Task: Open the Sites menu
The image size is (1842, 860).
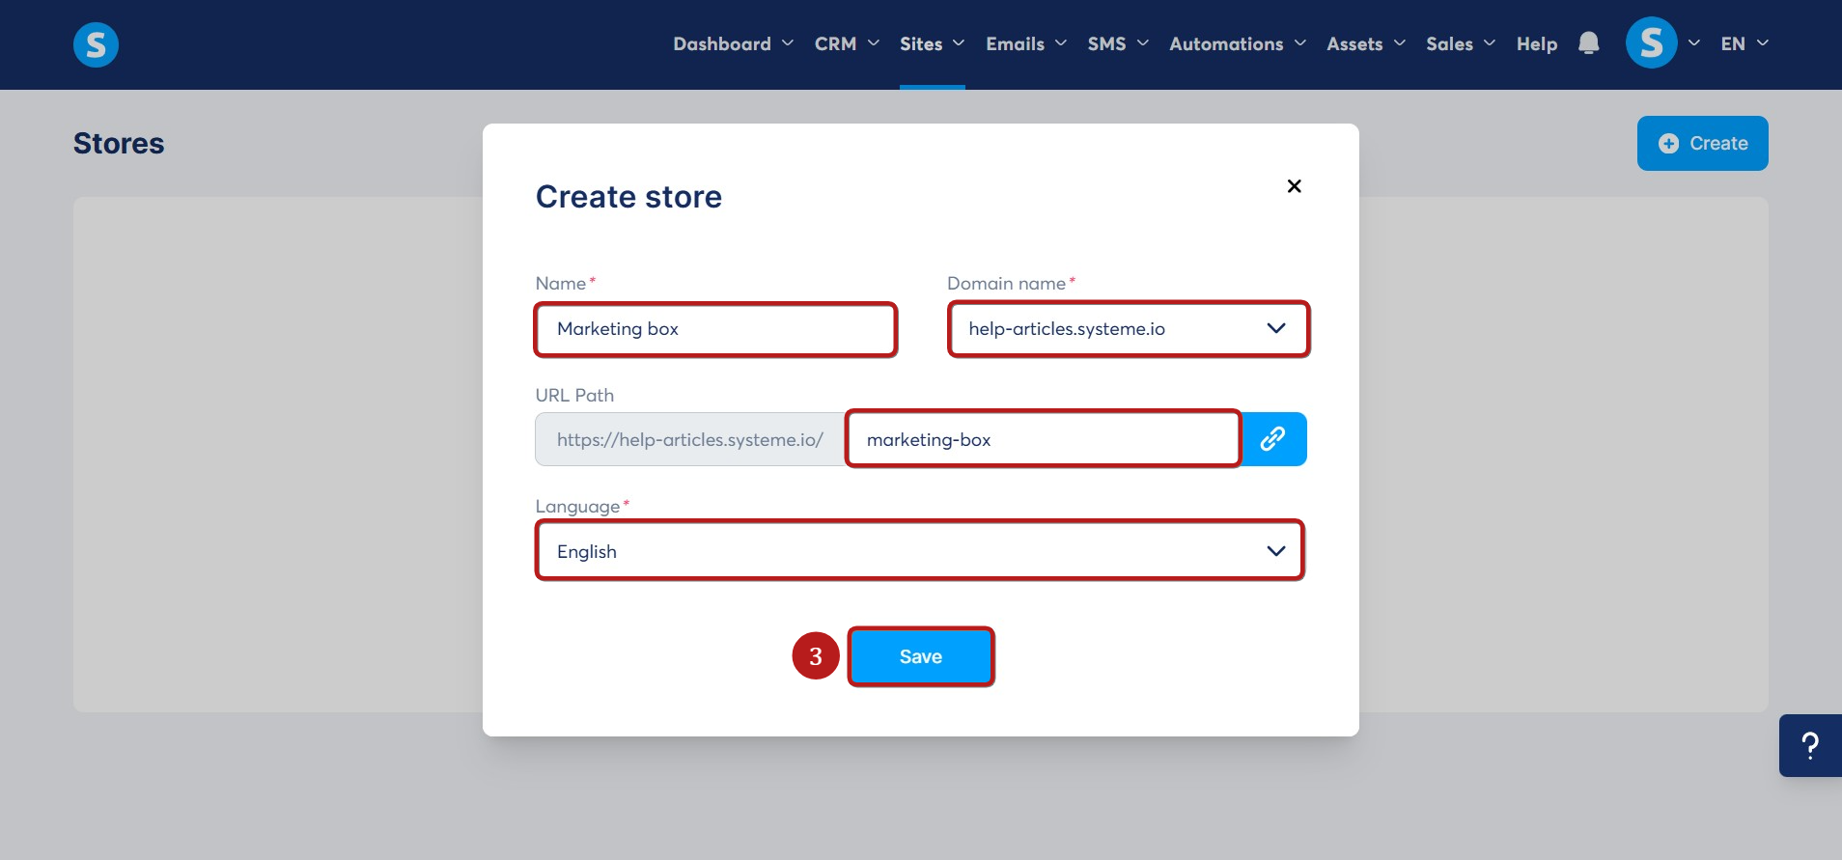Action: coord(932,43)
